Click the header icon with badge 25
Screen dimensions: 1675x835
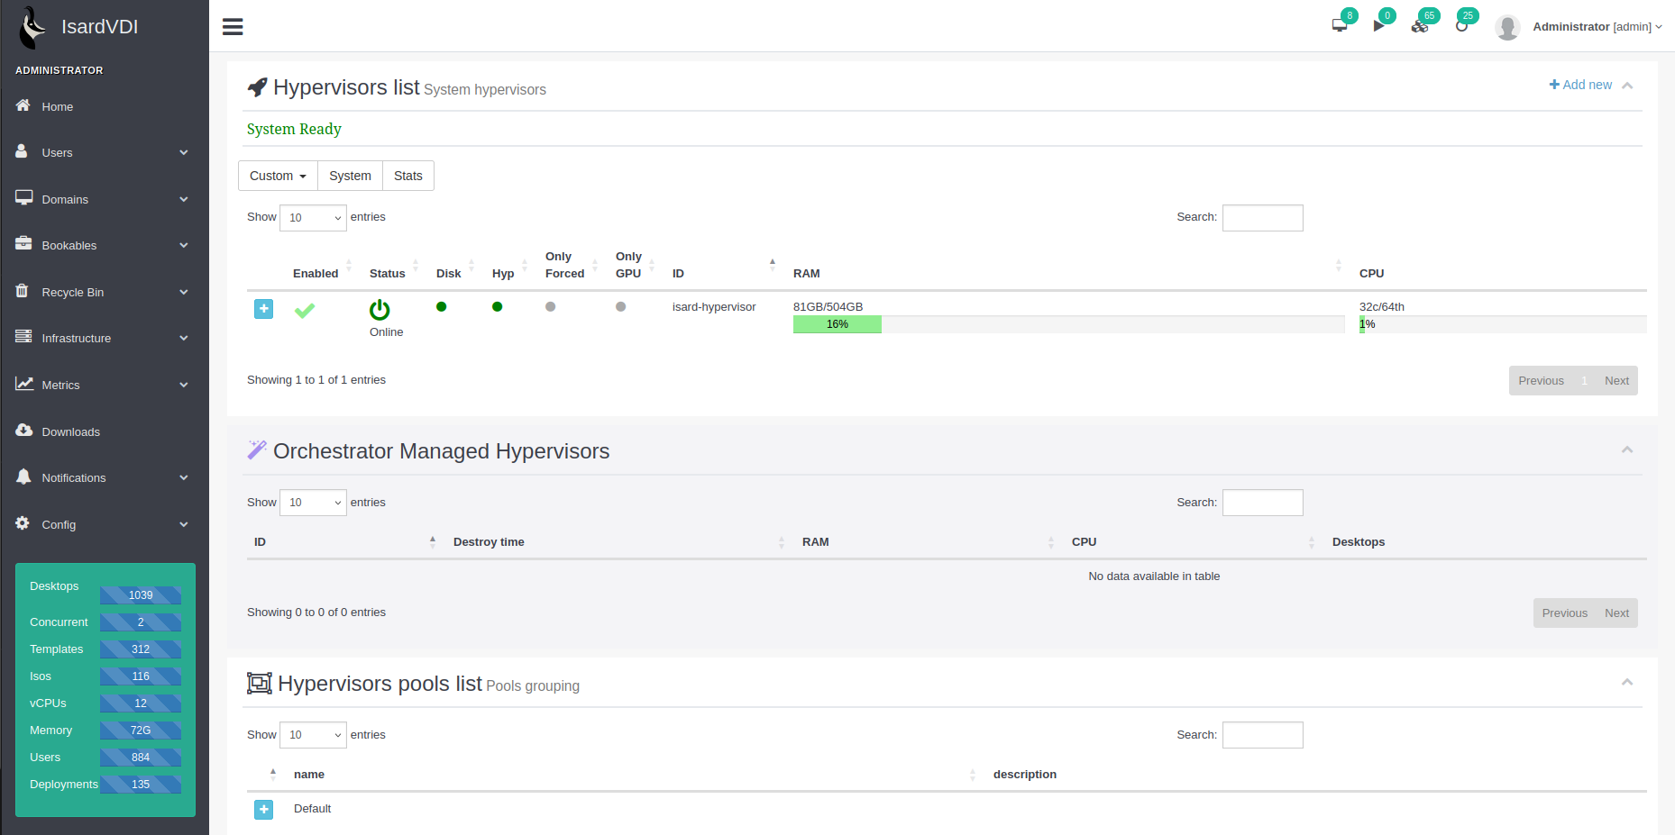(1461, 26)
